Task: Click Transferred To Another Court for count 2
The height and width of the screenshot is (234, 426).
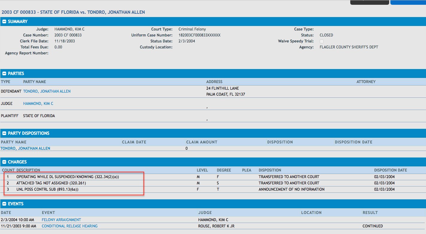Action: pos(289,183)
